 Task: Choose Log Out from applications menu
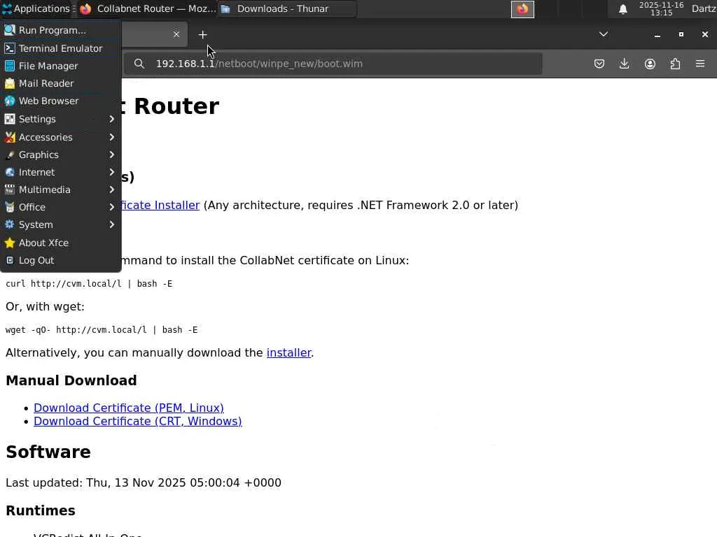(x=60, y=260)
